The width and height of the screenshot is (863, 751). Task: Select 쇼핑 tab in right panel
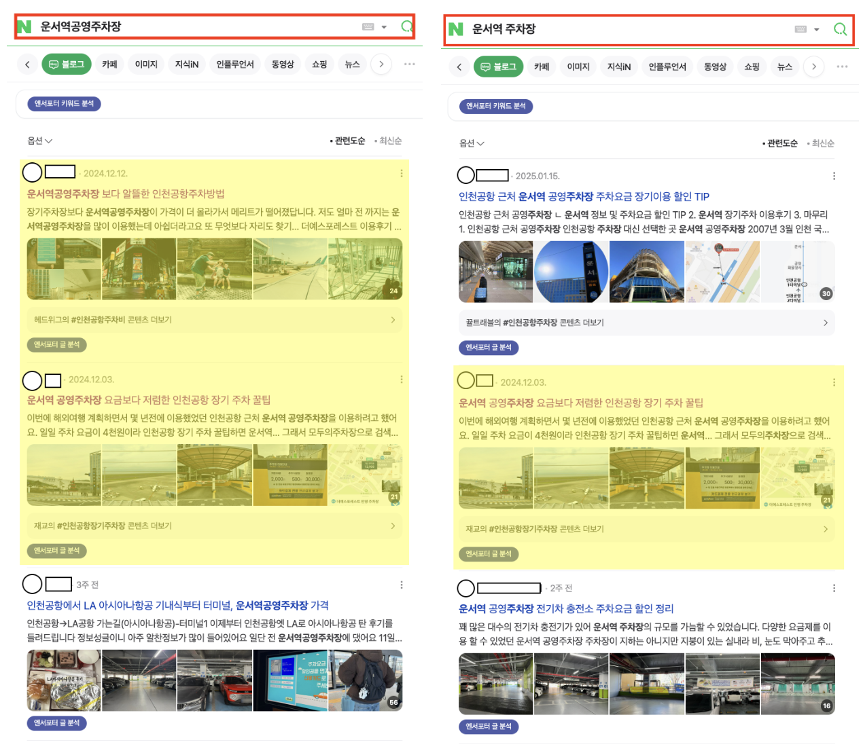752,67
